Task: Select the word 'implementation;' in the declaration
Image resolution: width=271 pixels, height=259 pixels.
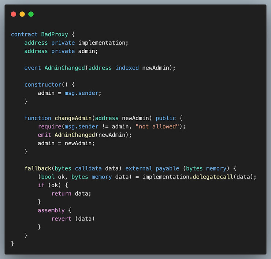Action: 103,43
